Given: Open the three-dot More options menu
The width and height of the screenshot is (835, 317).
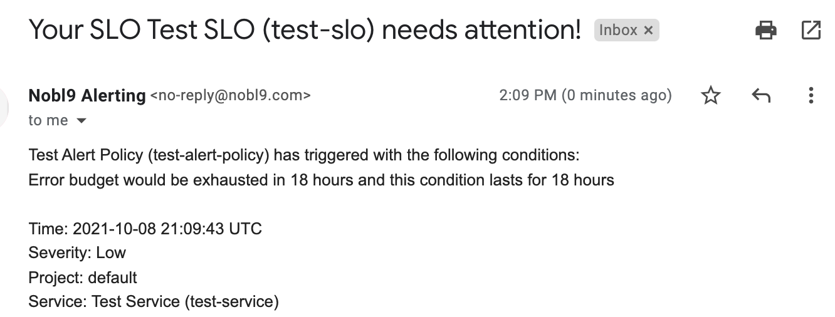Looking at the screenshot, I should (811, 96).
